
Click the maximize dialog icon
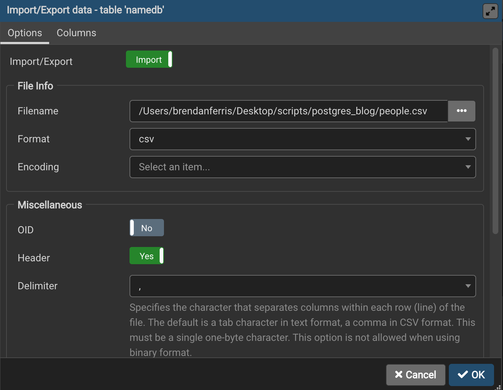tap(490, 11)
